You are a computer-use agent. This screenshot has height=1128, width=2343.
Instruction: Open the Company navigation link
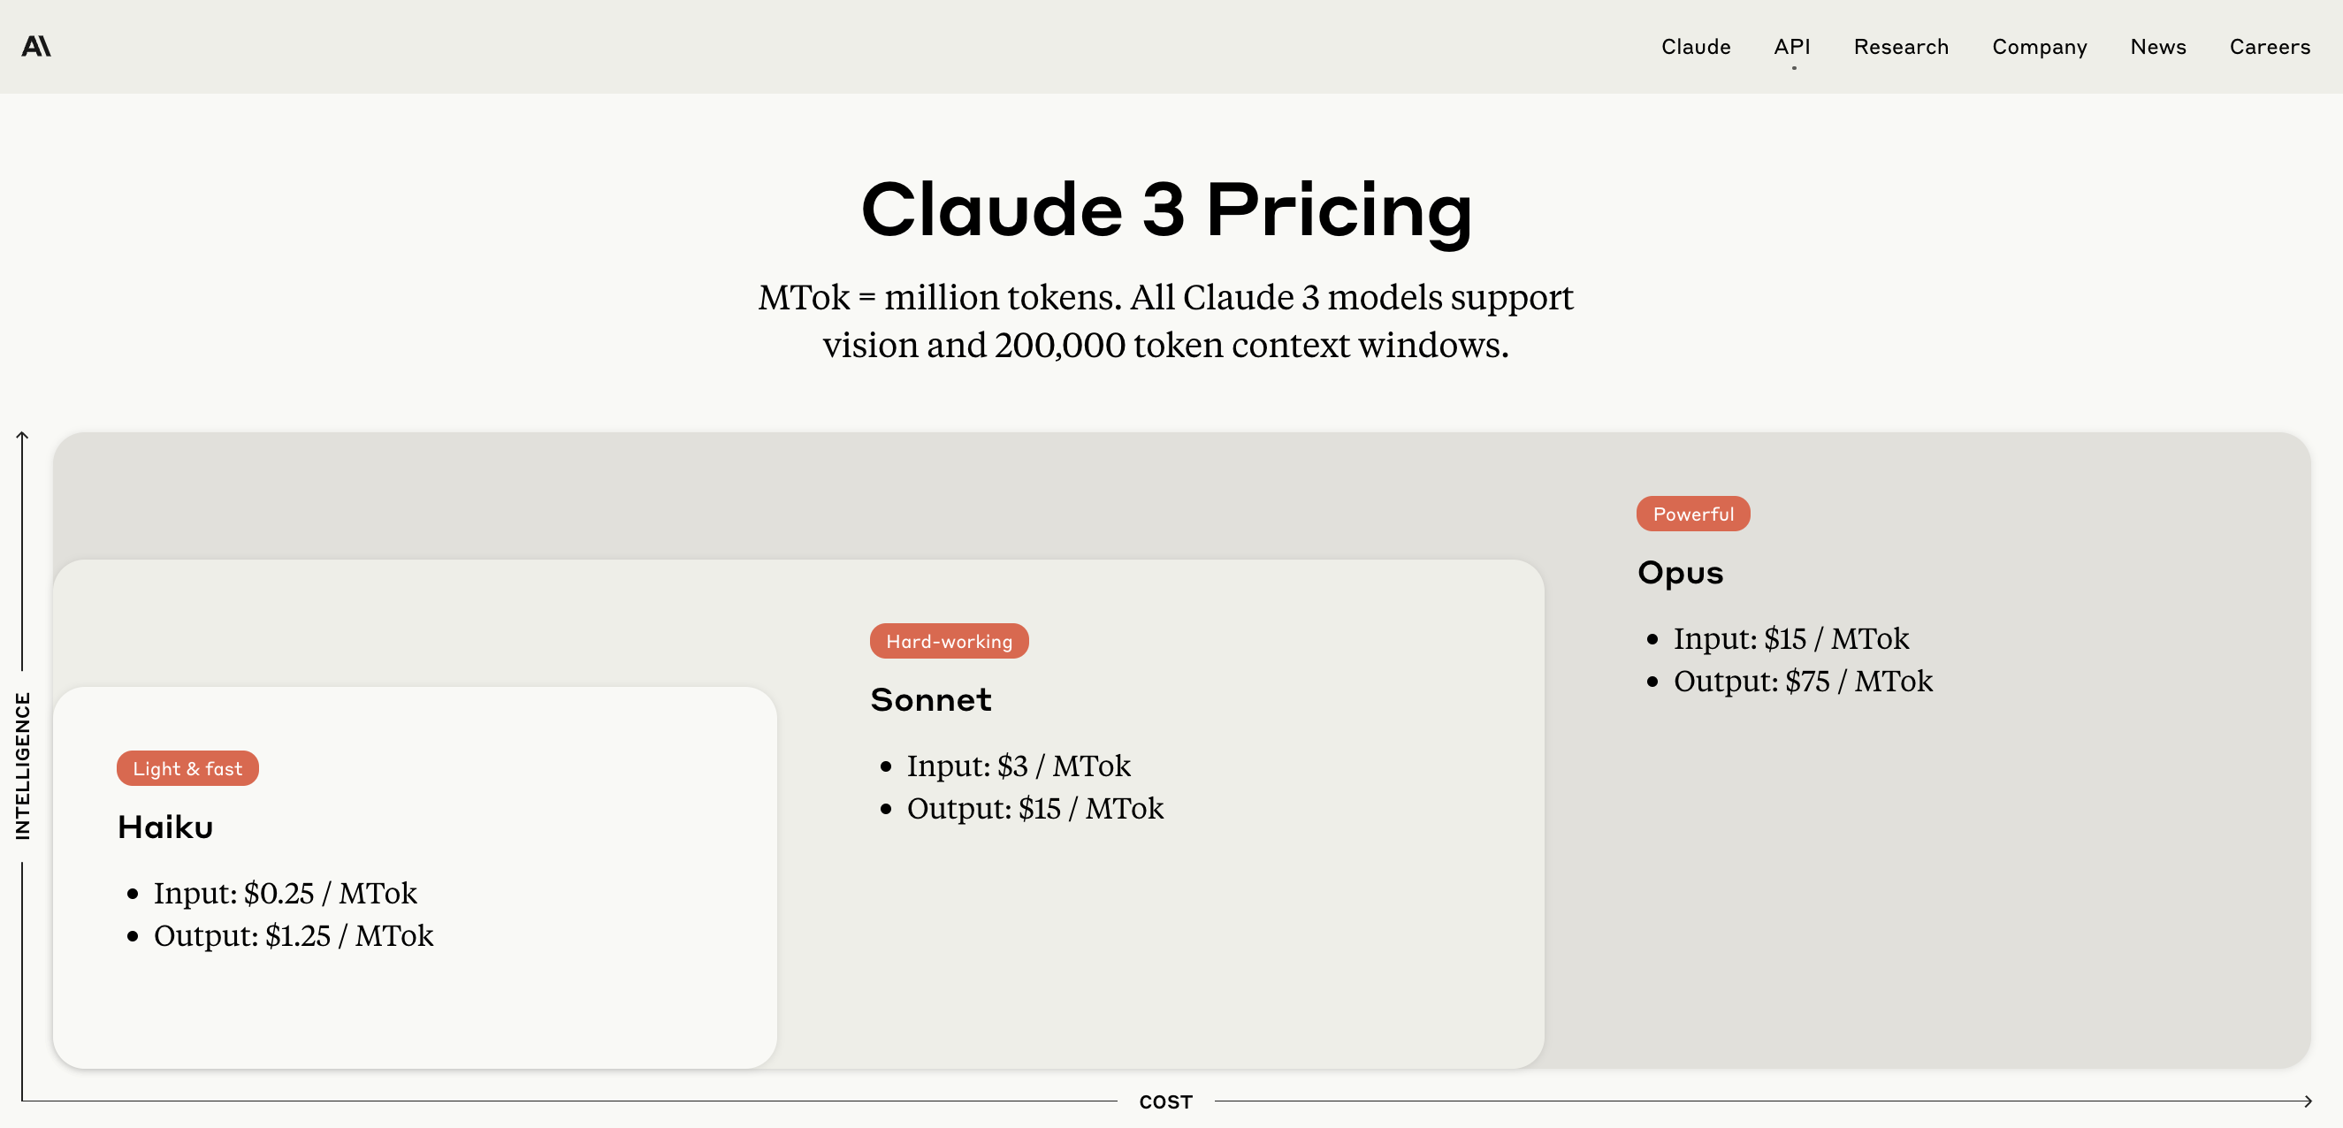tap(2039, 46)
